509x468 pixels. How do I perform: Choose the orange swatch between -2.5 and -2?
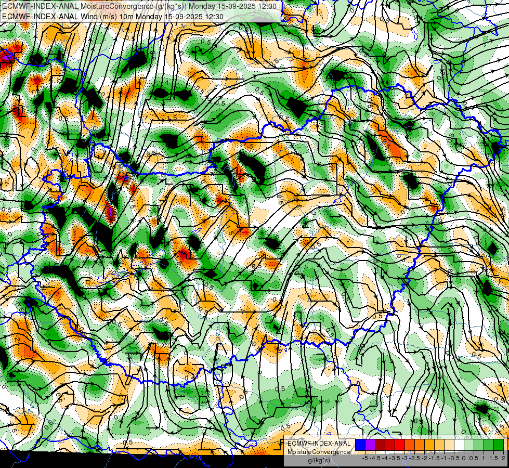tap(420, 445)
